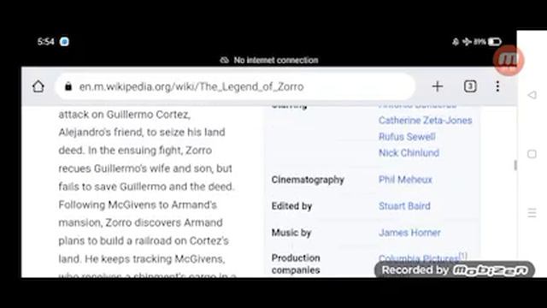Click text 'land. He keeps tracking McGivens,'
Screen dimensions: 547x308
click(x=142, y=258)
